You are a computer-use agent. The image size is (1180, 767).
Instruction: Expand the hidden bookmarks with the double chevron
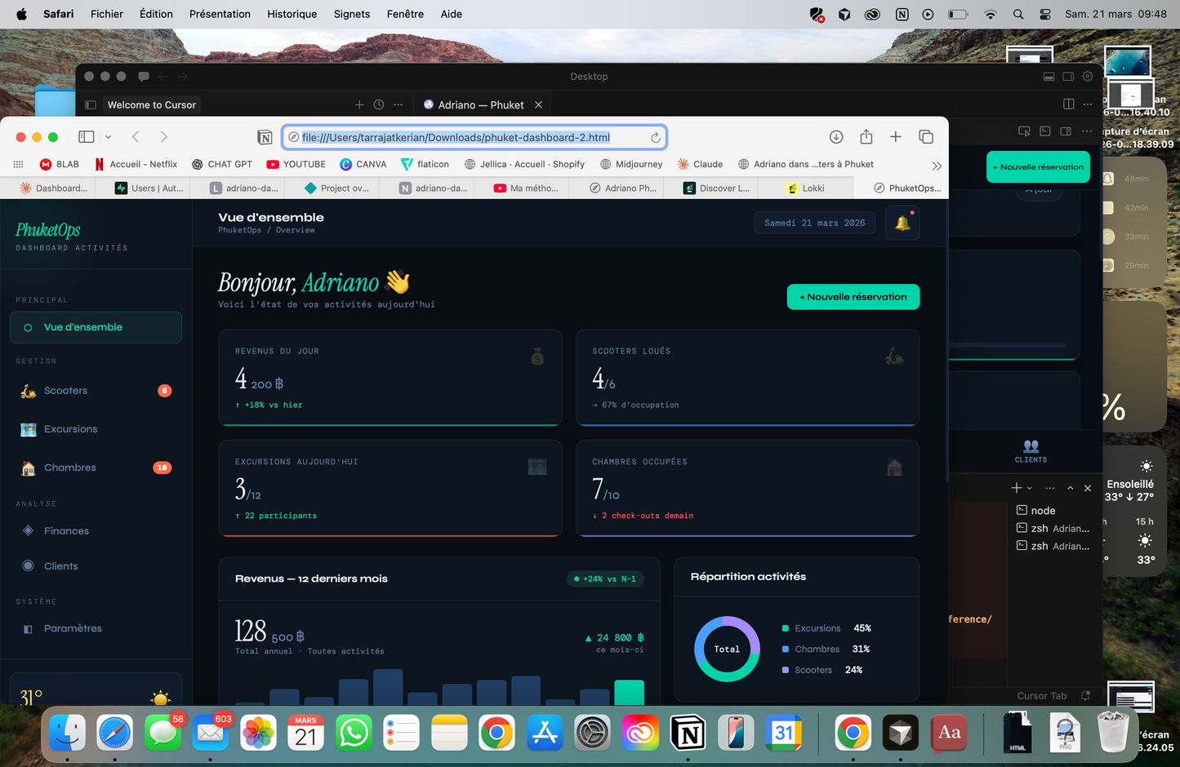coord(937,166)
